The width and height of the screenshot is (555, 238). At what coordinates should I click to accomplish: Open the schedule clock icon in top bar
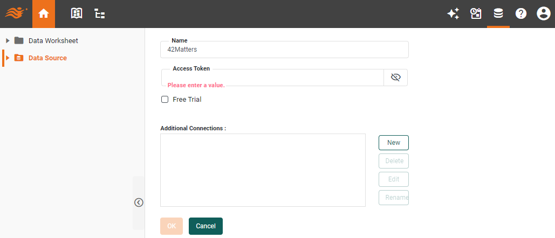pyautogui.click(x=476, y=14)
